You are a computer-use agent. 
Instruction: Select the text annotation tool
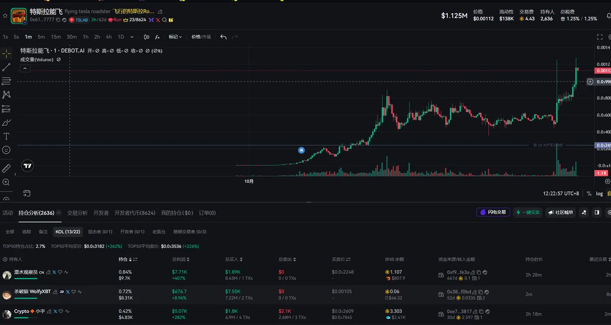coord(6,137)
